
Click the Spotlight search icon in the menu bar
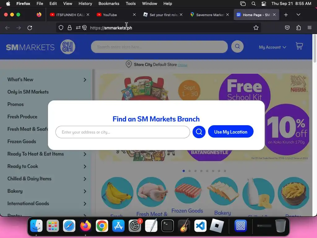253,4
